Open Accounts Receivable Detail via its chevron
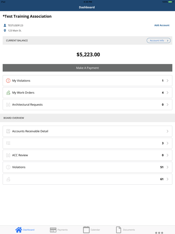This screenshot has width=175, height=234. click(x=168, y=131)
